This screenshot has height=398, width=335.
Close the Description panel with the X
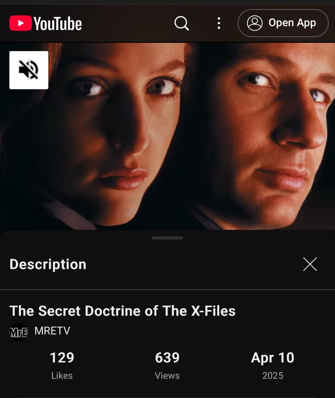(310, 264)
